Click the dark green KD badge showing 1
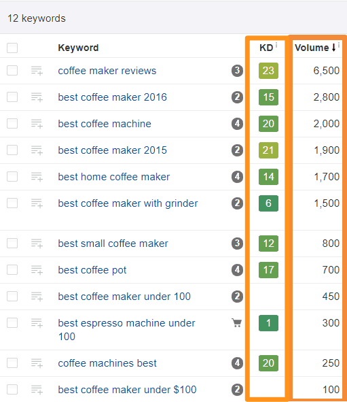The image size is (347, 402). coord(268,323)
